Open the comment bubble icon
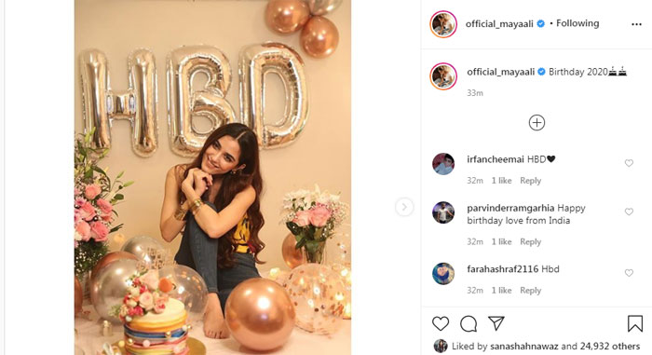This screenshot has width=652, height=355. 469,323
